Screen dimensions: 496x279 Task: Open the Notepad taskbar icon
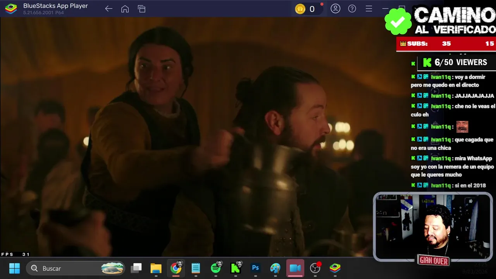pos(196,268)
